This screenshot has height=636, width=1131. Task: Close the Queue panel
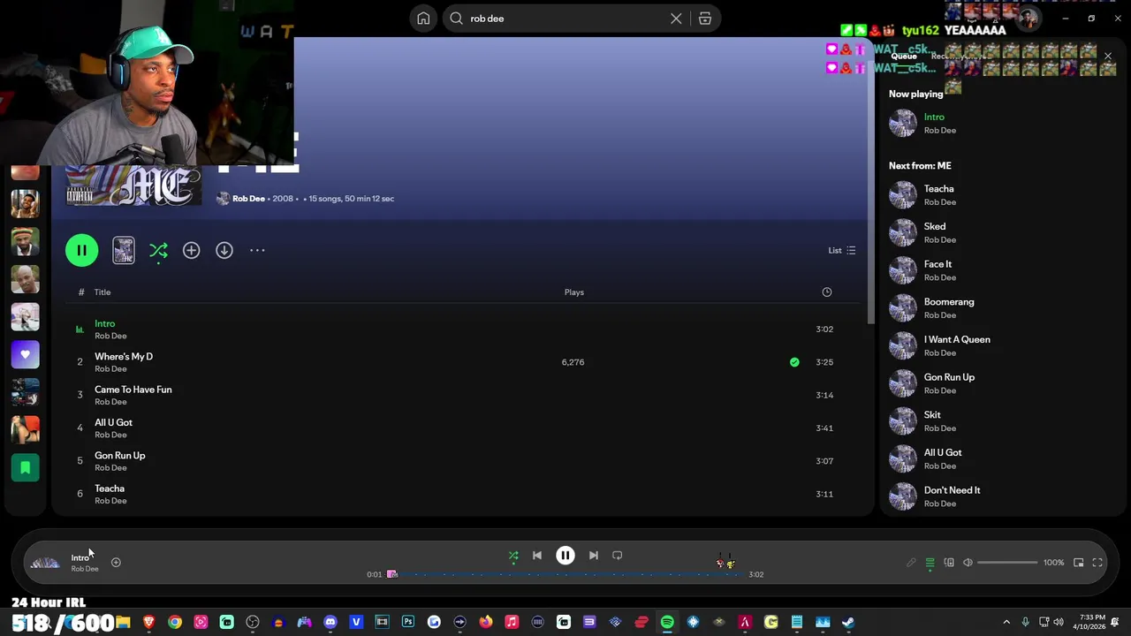tap(1108, 57)
